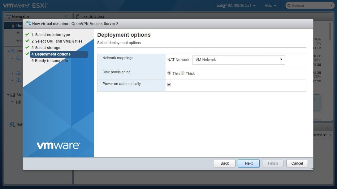Select the Thin disk provisioning radio button
This screenshot has height=189, width=337.
click(x=169, y=72)
